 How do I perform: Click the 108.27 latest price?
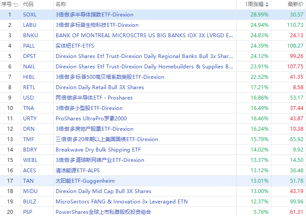(x=295, y=46)
